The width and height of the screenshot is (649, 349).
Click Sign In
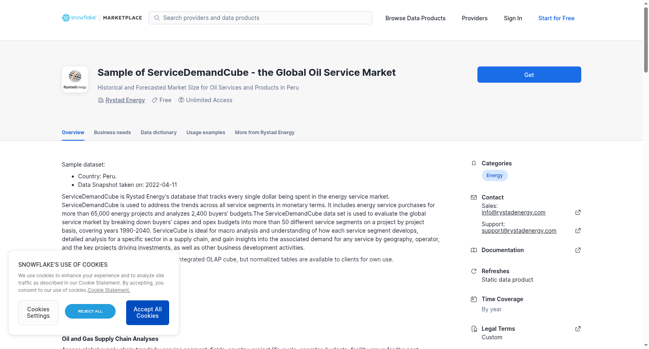[513, 18]
